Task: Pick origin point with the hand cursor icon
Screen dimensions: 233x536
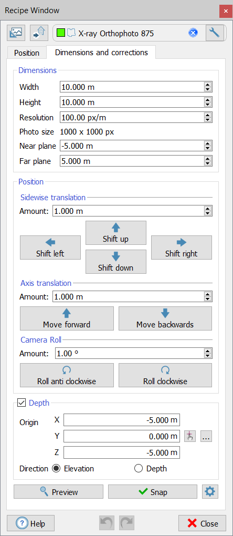Action: [190, 436]
